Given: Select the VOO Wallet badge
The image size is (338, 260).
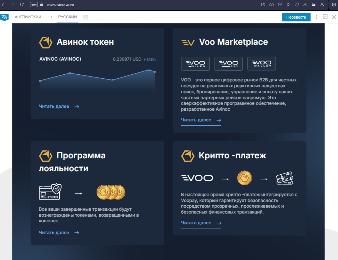Looking at the screenshot, I should (x=261, y=64).
